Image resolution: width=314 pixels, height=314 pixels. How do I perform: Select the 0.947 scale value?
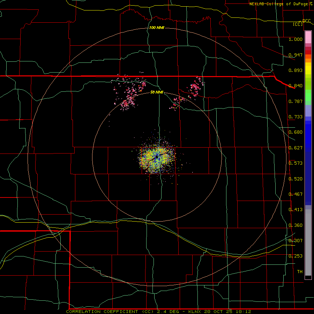tap(296, 55)
